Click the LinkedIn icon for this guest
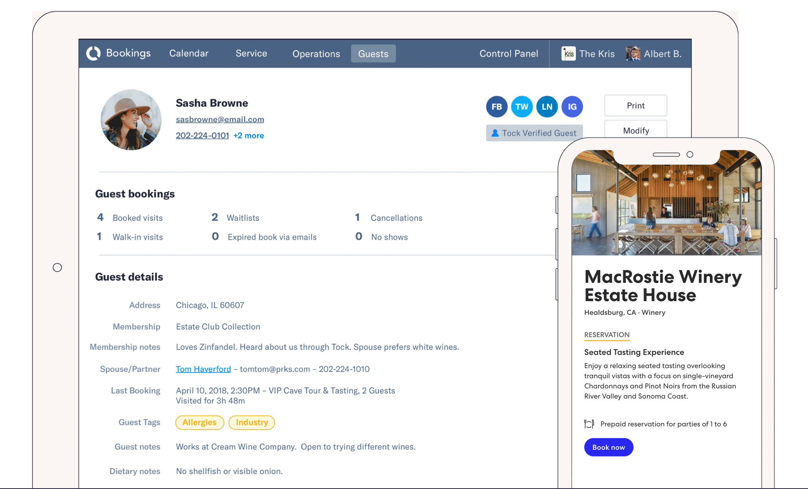 click(547, 106)
